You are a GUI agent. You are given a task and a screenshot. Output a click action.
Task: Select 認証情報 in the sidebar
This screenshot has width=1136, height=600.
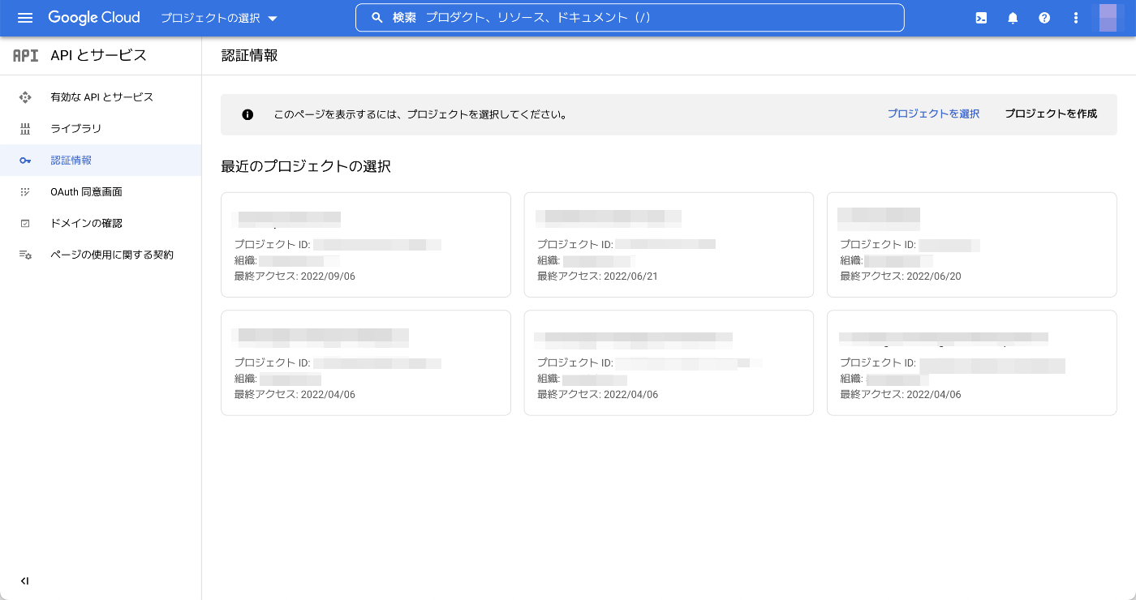pyautogui.click(x=101, y=161)
